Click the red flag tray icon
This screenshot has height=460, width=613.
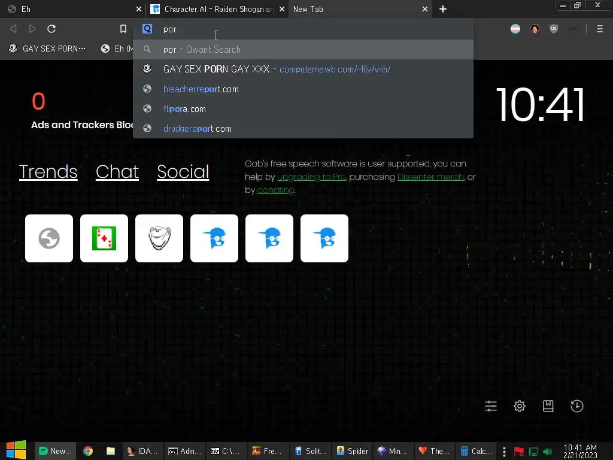pos(519,452)
